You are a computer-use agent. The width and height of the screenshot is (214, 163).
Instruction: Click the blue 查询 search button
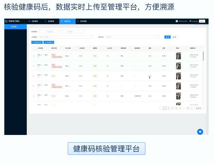coord(167,37)
